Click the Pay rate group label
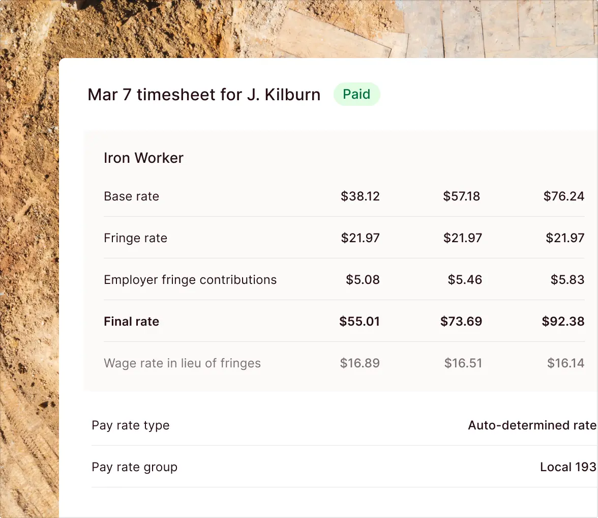The image size is (598, 518). (x=134, y=467)
